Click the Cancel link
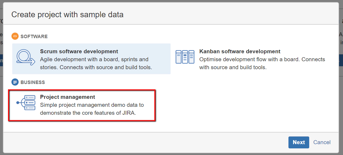Screen dimensions: 343x155 (322, 142)
